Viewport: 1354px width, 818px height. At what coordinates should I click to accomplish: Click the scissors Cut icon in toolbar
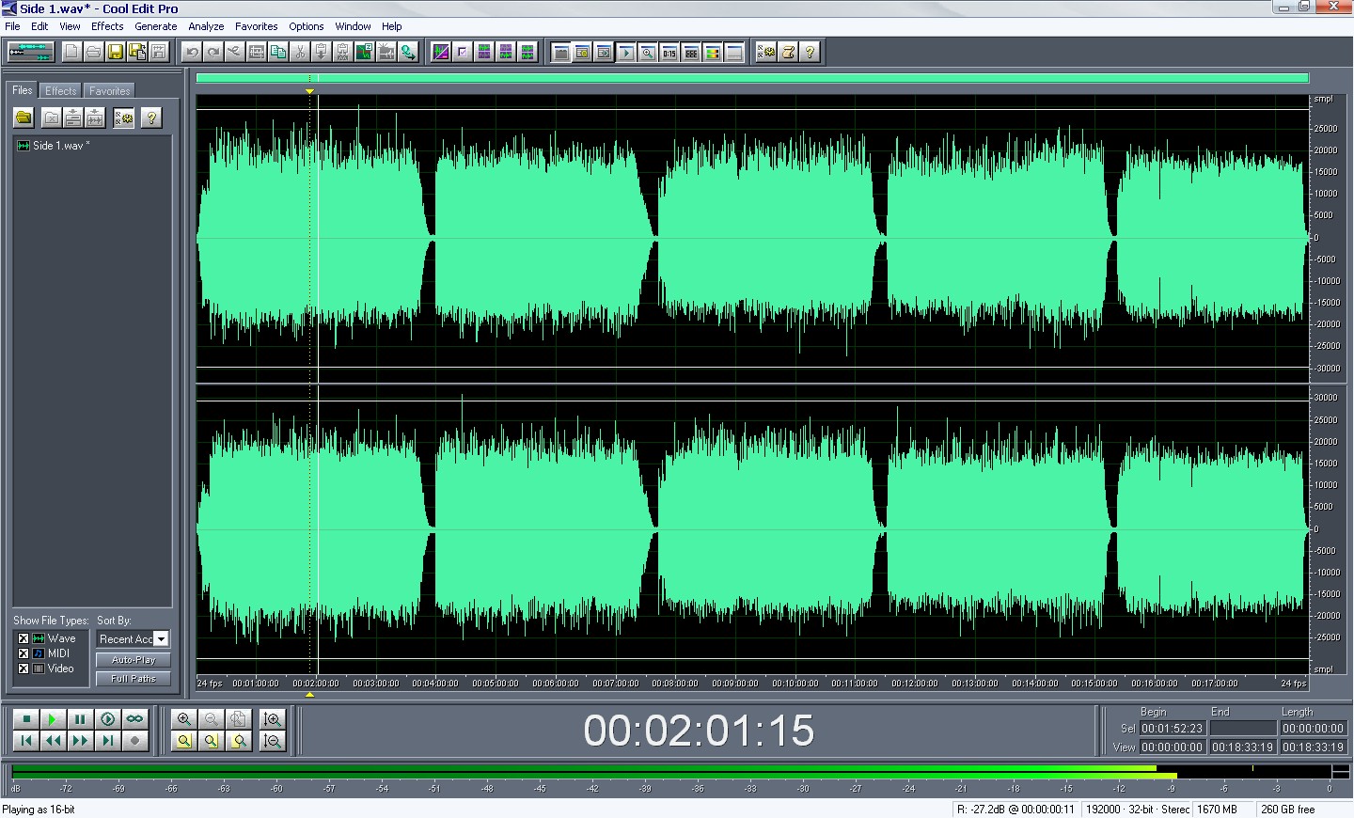point(300,52)
